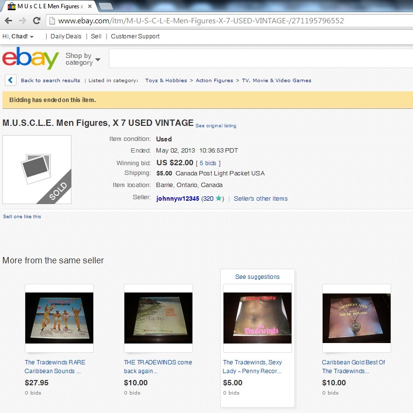
Task: Click the See original listing link
Action: pos(216,126)
